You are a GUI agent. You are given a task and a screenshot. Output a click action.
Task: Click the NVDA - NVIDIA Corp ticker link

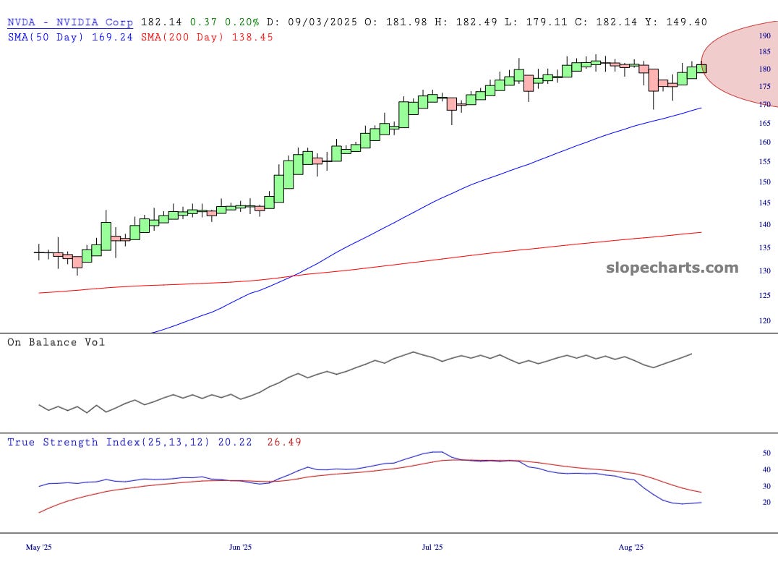point(70,22)
